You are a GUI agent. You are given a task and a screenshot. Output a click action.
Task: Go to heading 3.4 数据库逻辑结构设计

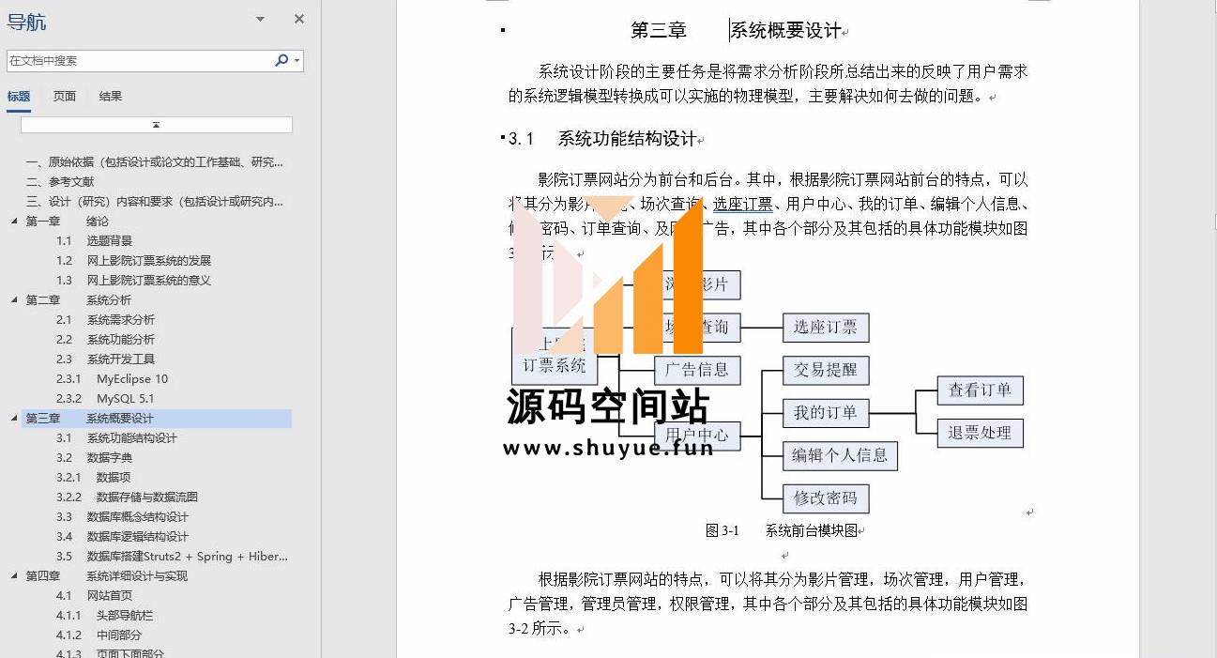click(x=122, y=537)
